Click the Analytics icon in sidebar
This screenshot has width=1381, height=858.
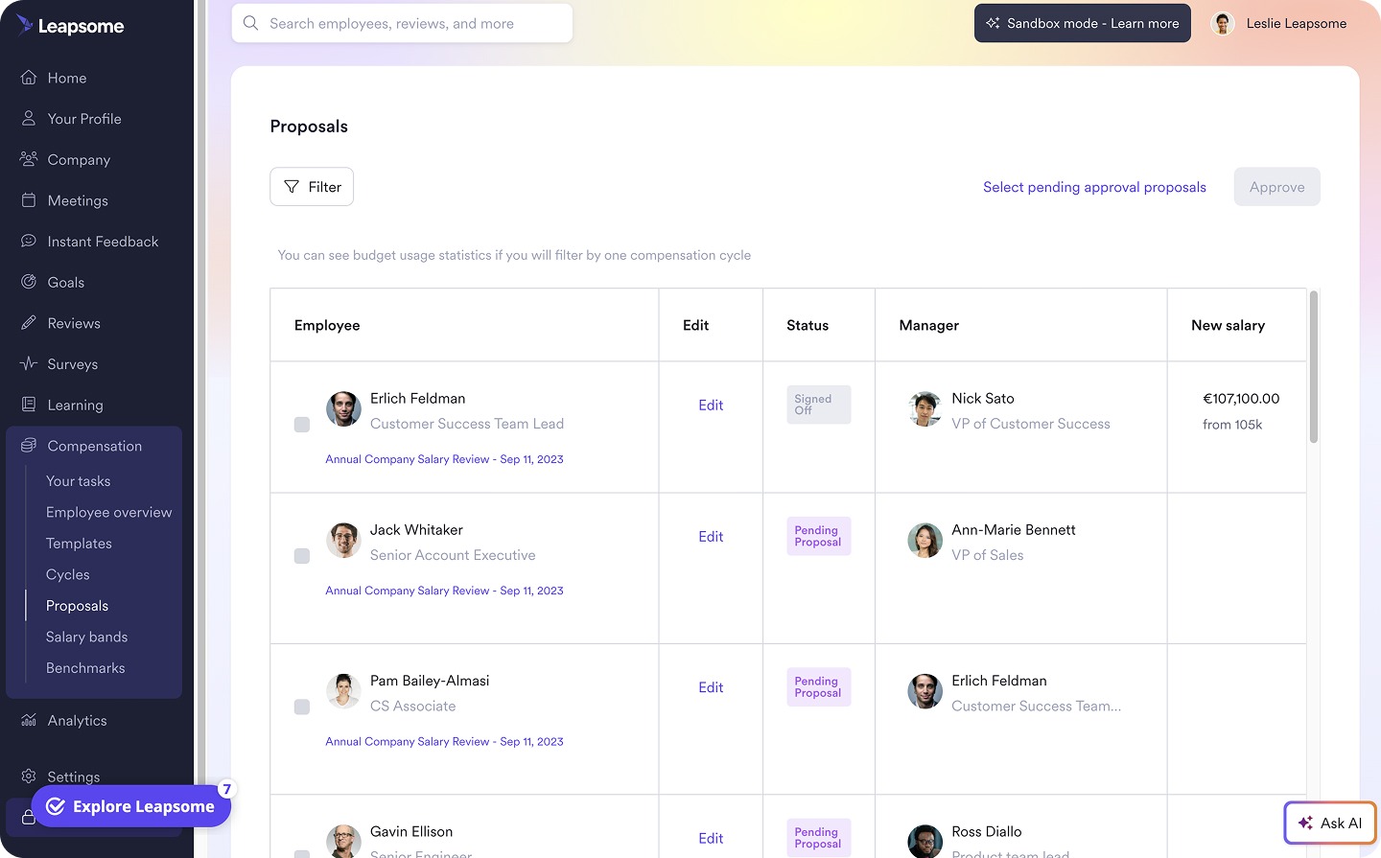(30, 720)
